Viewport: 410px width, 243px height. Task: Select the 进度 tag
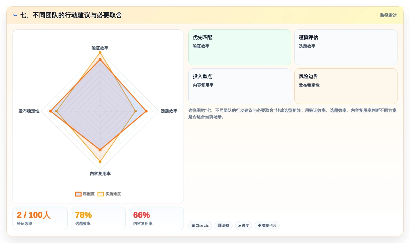click(243, 226)
